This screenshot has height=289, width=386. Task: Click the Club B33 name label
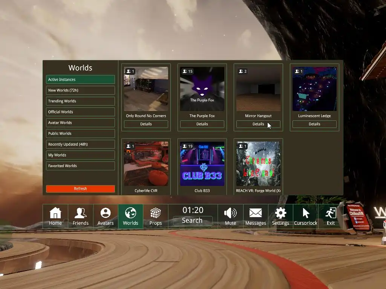pos(202,191)
